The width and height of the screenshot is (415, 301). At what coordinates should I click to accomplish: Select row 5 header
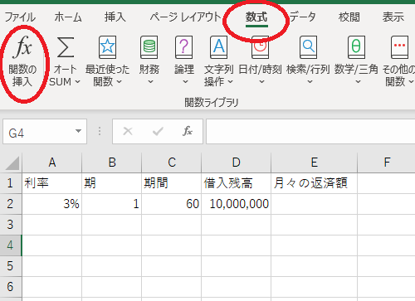pyautogui.click(x=11, y=266)
